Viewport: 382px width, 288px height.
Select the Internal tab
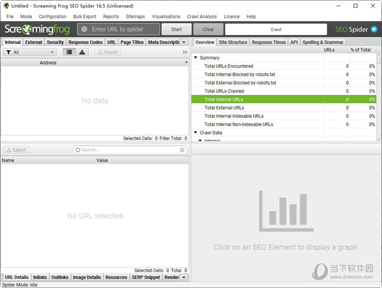pyautogui.click(x=13, y=42)
